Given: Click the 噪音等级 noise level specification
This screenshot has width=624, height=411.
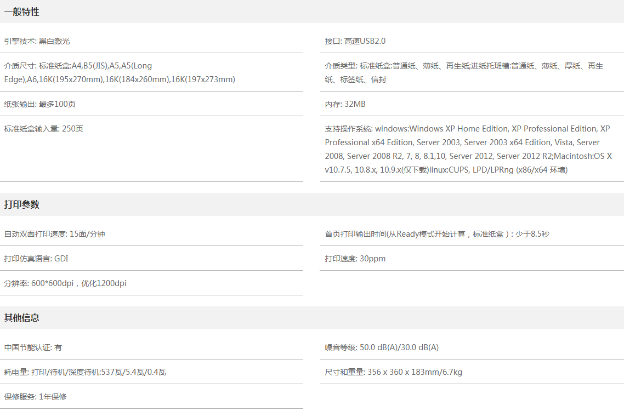Looking at the screenshot, I should [x=382, y=347].
